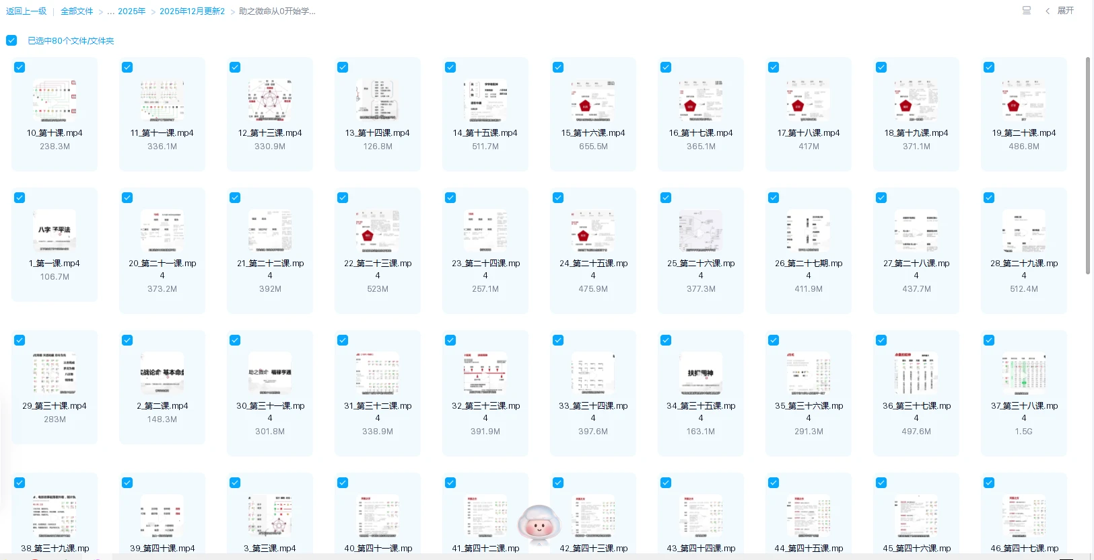
Task: Open the 30_第三十一课 video thumbnail
Action: (270, 374)
